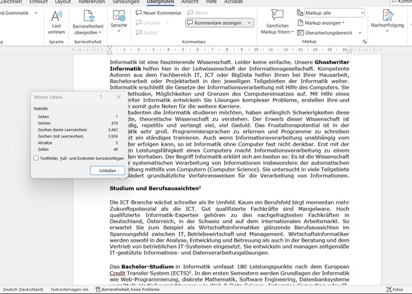This screenshot has height=294, width=412.
Task: Click the Absätze row in statistics
Action: (78, 143)
